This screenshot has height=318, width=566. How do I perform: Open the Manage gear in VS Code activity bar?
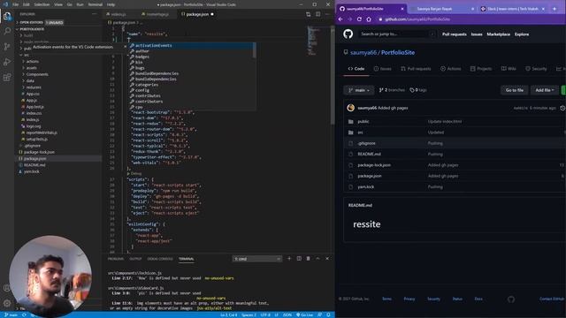[7, 303]
